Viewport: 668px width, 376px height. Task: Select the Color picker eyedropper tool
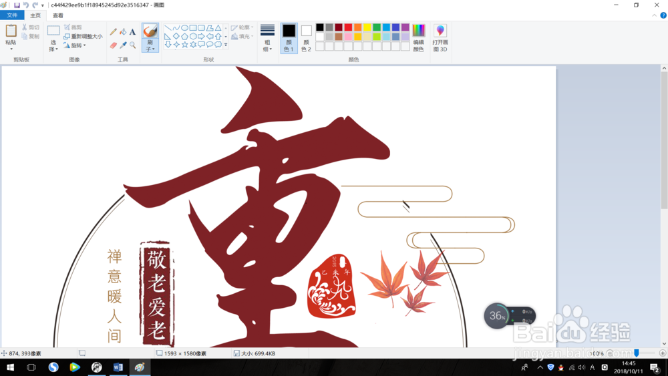pos(123,45)
